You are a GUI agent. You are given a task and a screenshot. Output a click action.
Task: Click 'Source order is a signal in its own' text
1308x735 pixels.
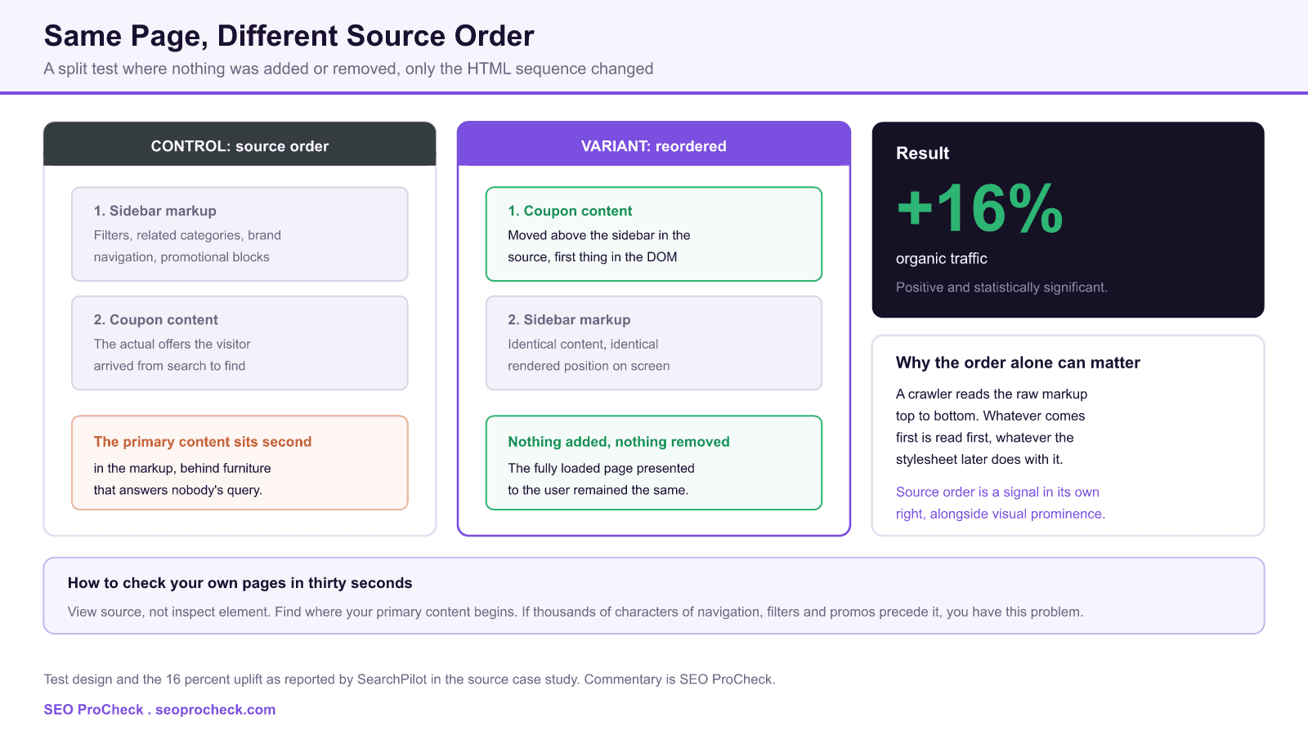click(997, 492)
